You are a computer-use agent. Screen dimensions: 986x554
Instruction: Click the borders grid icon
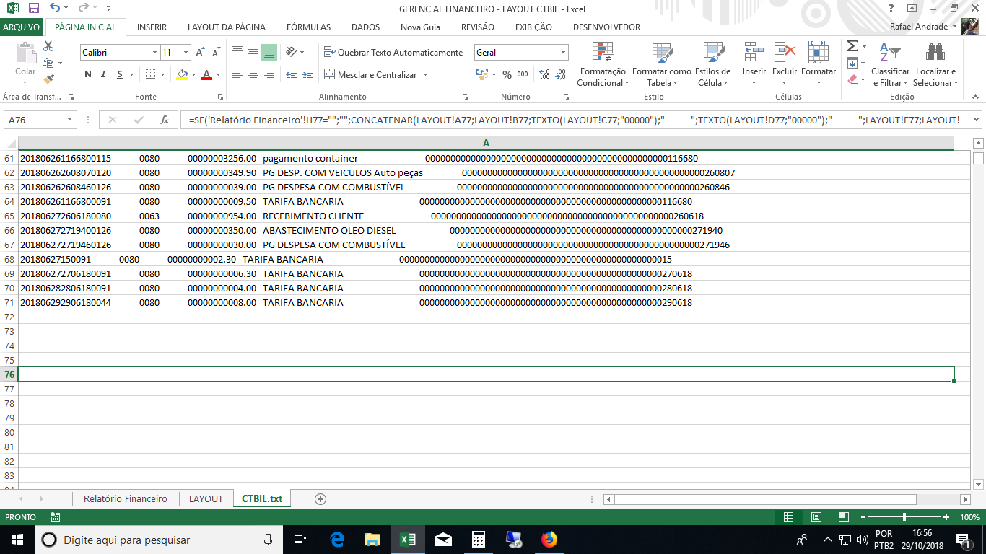(x=150, y=74)
